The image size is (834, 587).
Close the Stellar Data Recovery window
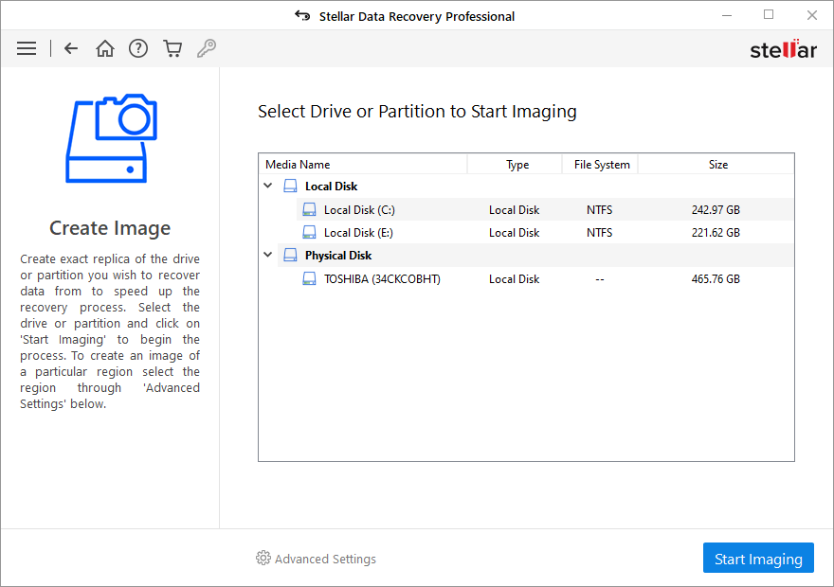point(811,15)
